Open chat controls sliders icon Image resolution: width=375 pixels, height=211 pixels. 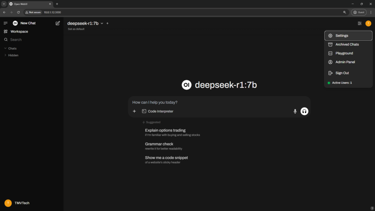click(x=360, y=23)
